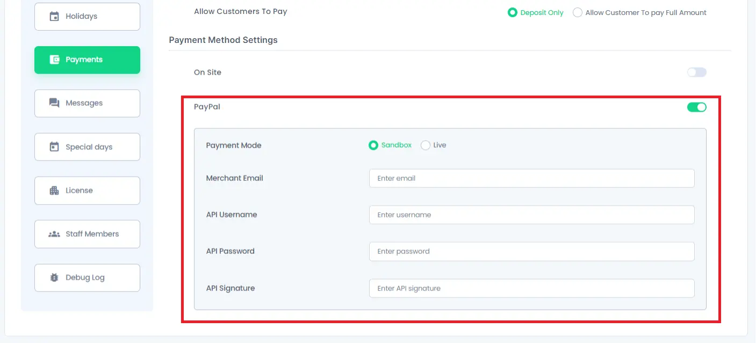The width and height of the screenshot is (756, 343).
Task: Open the Special days settings tab
Action: (x=87, y=147)
